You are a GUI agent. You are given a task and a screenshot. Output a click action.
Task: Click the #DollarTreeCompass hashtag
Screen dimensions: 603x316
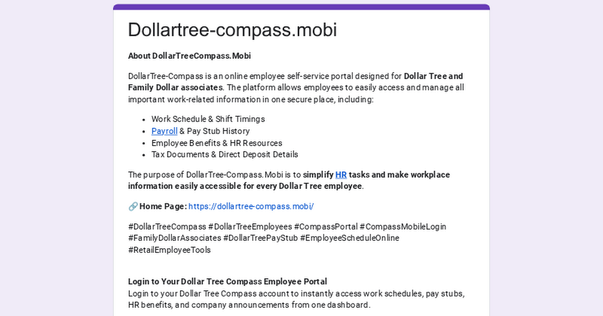(167, 226)
